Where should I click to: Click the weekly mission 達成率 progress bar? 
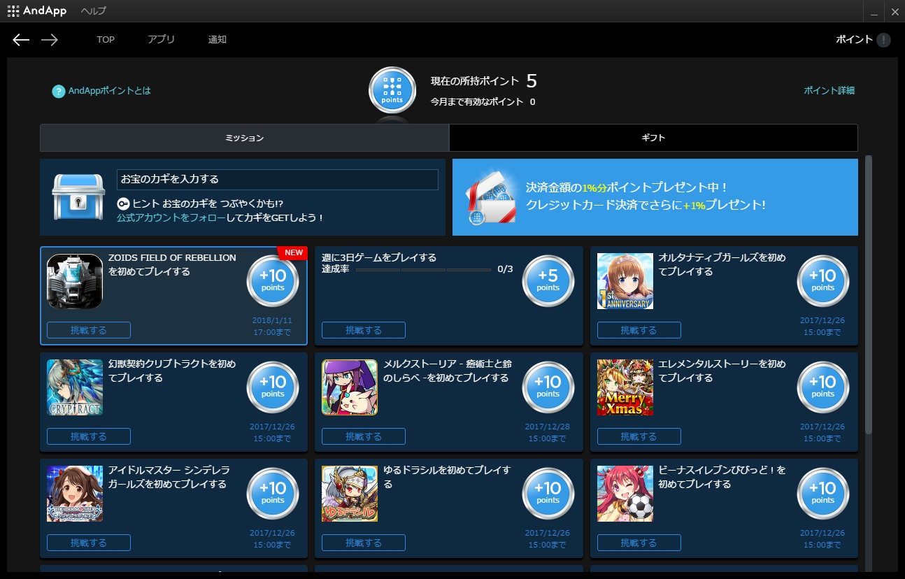423,270
